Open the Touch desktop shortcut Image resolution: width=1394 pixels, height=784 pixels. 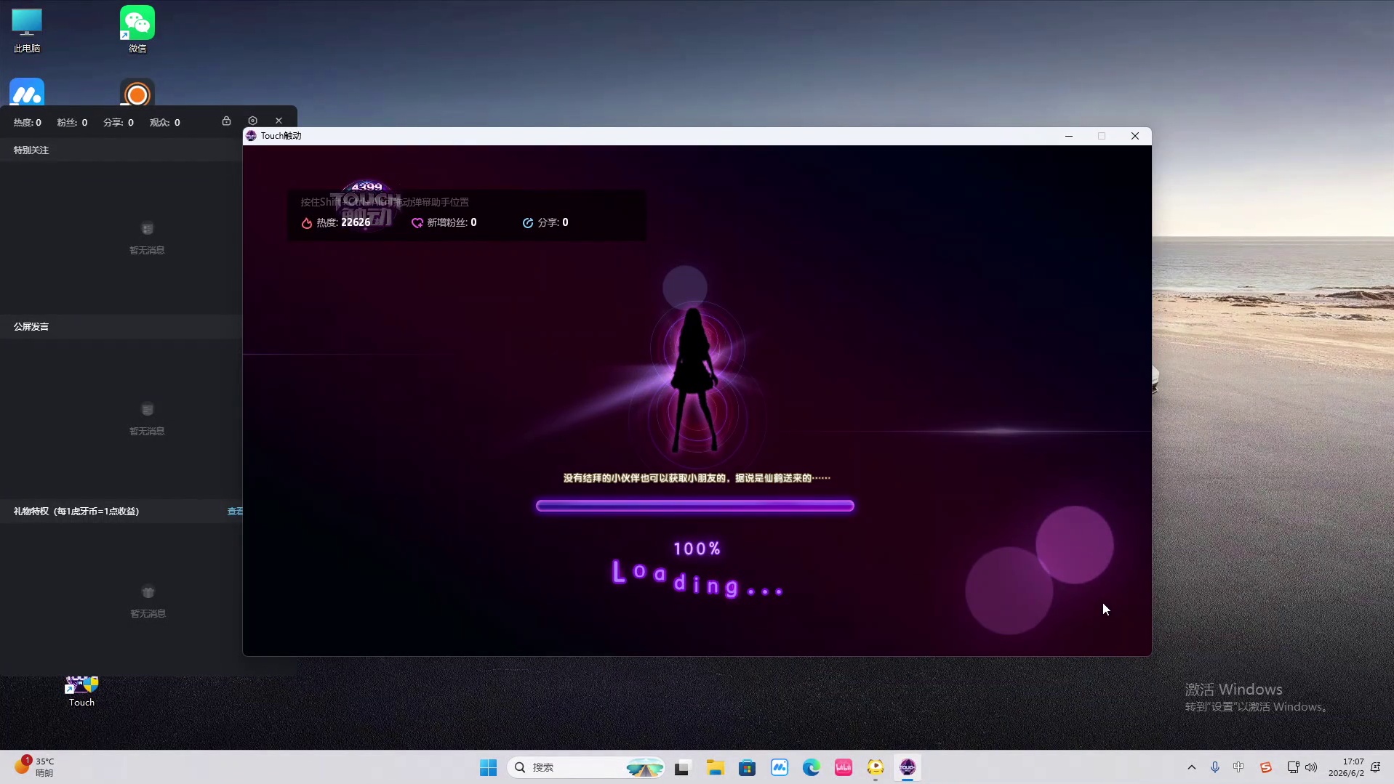[81, 692]
